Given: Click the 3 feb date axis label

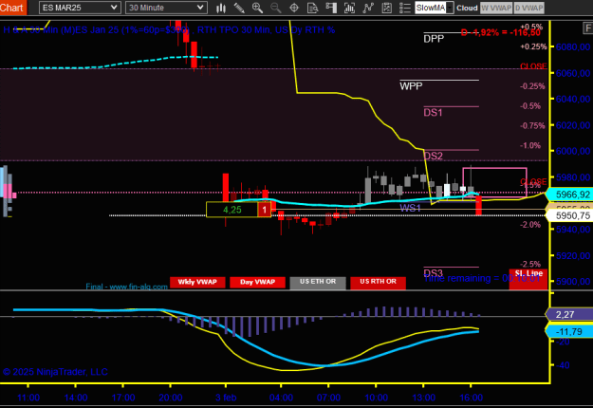Looking at the screenshot, I should point(226,398).
